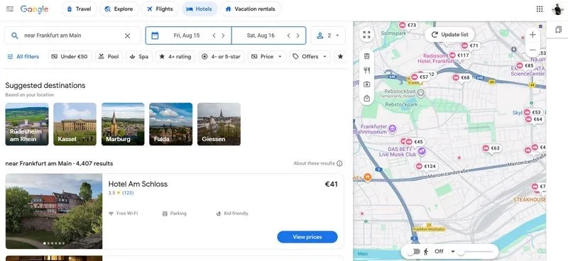Open the saved bookmarks icon at right edge
The image size is (568, 261).
558,30
